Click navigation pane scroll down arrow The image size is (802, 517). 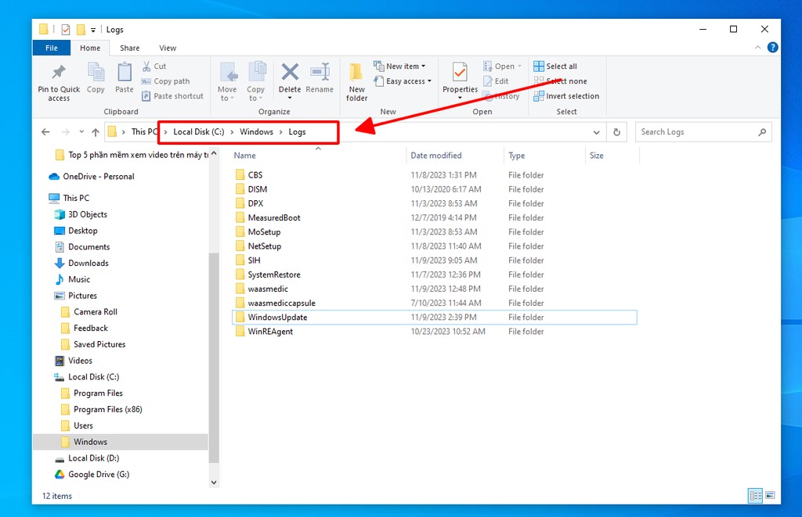(x=214, y=482)
